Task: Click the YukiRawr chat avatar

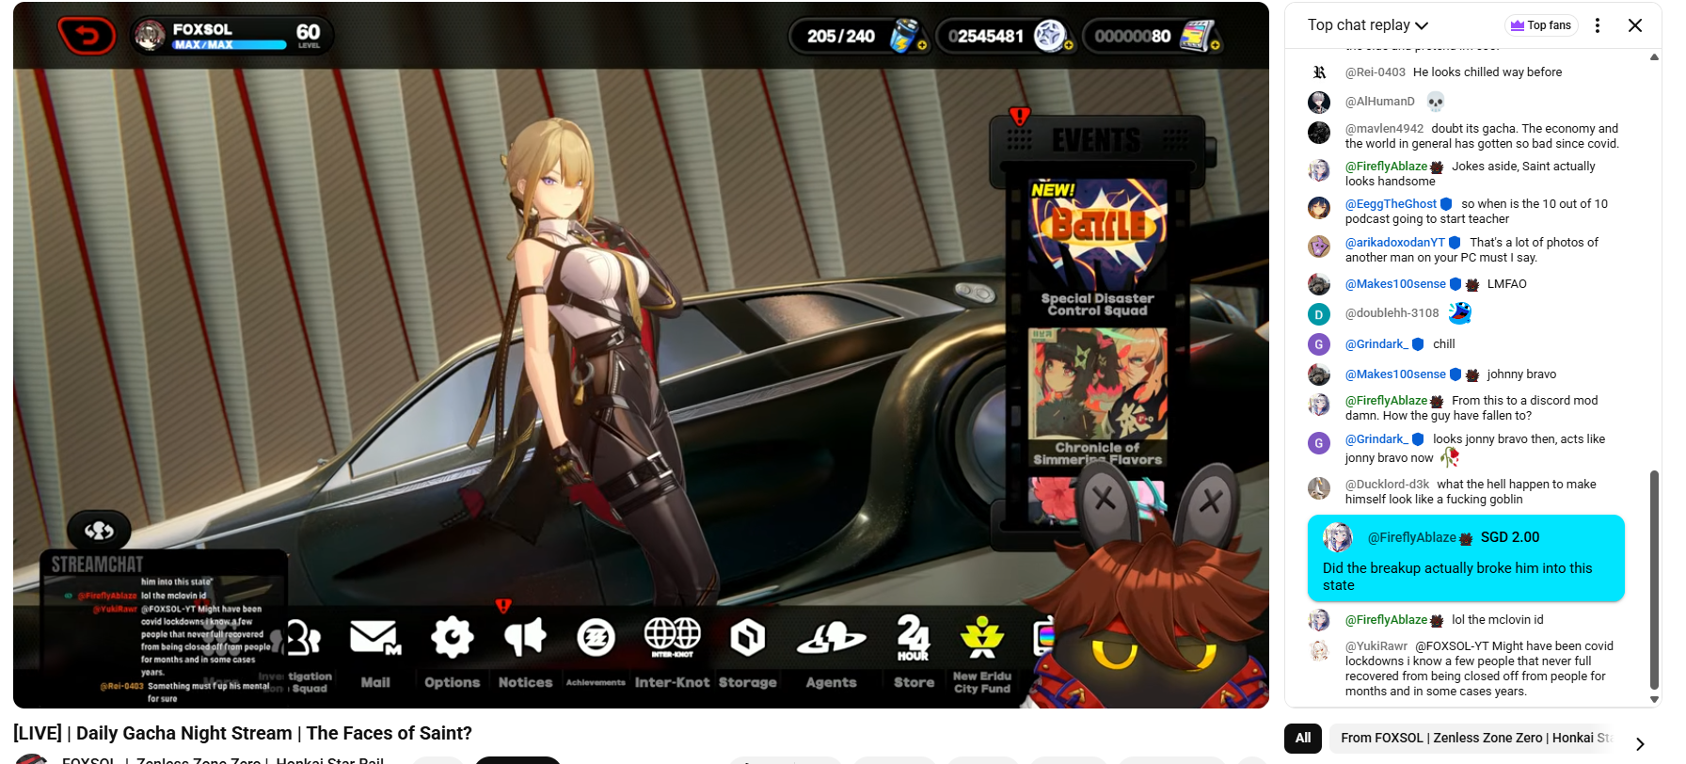Action: pos(1319,650)
